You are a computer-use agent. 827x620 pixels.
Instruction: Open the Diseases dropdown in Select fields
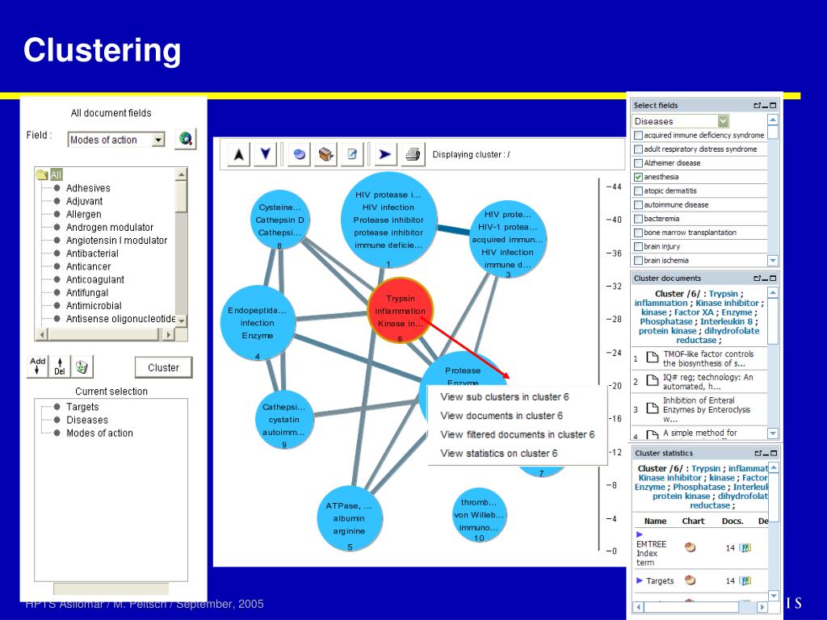[723, 121]
